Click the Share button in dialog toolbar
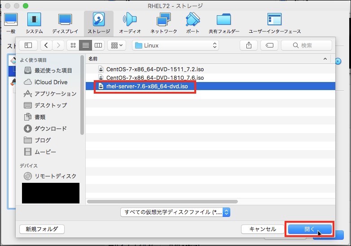 tap(249, 45)
